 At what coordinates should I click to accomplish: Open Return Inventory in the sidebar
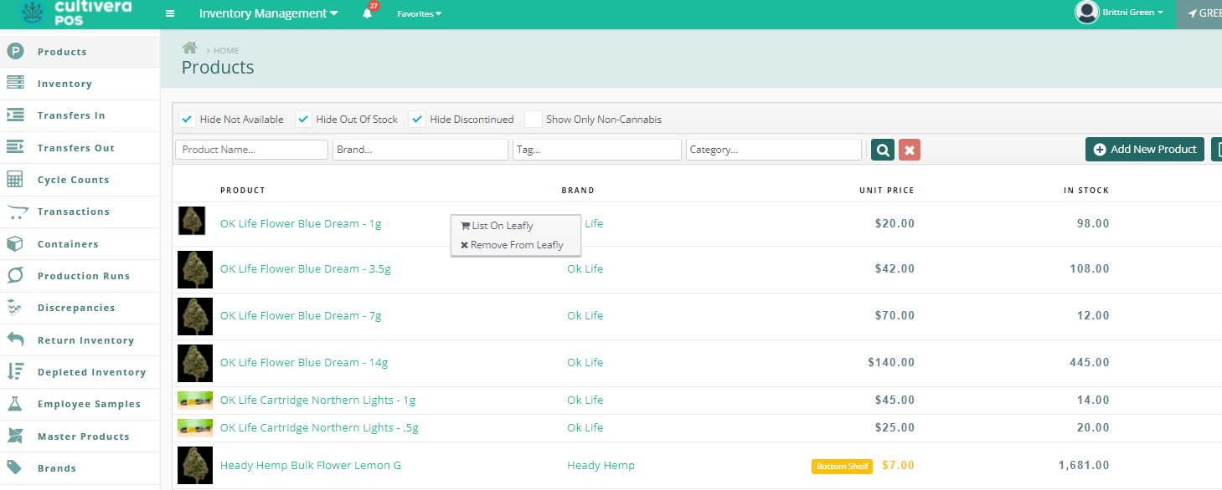point(85,340)
